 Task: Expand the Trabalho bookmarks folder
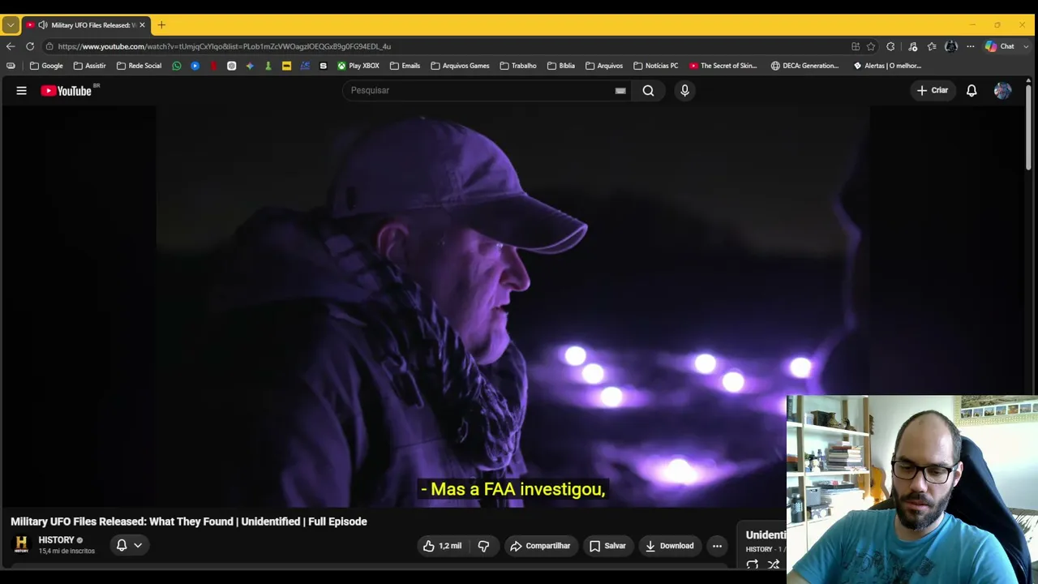point(518,66)
